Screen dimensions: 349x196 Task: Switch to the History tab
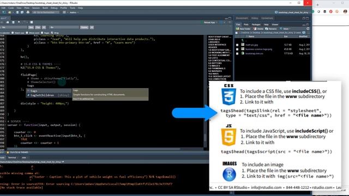tap(255, 18)
